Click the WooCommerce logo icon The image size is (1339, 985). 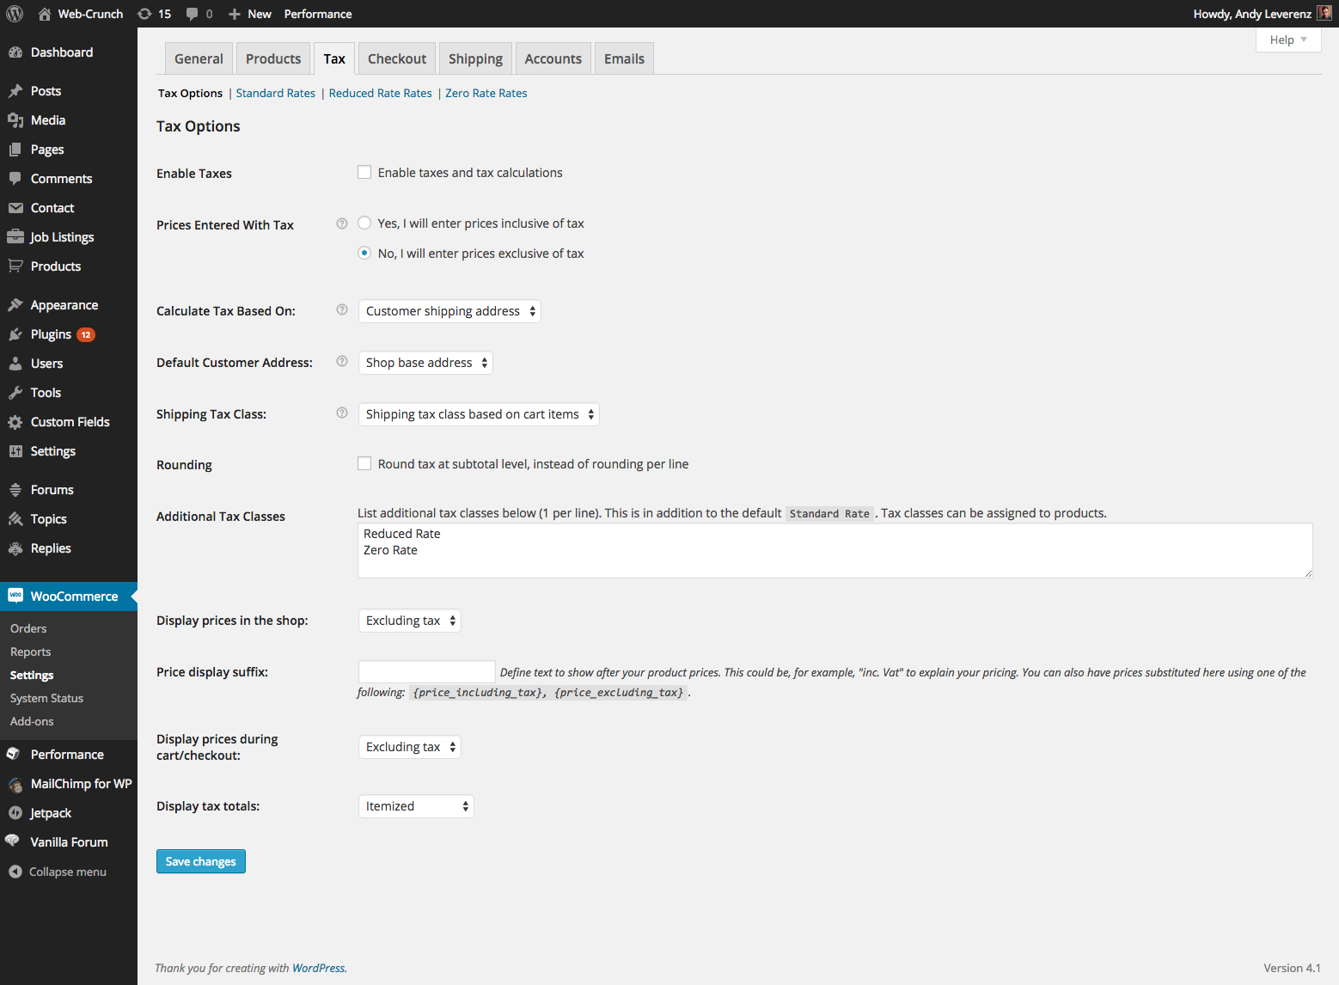coord(15,596)
